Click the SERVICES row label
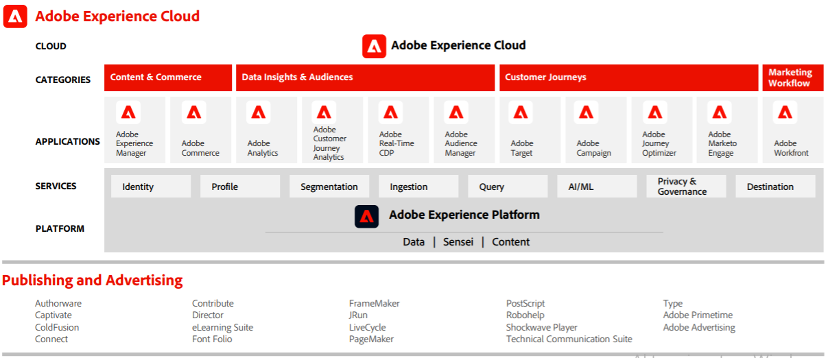The image size is (828, 358). [x=56, y=186]
